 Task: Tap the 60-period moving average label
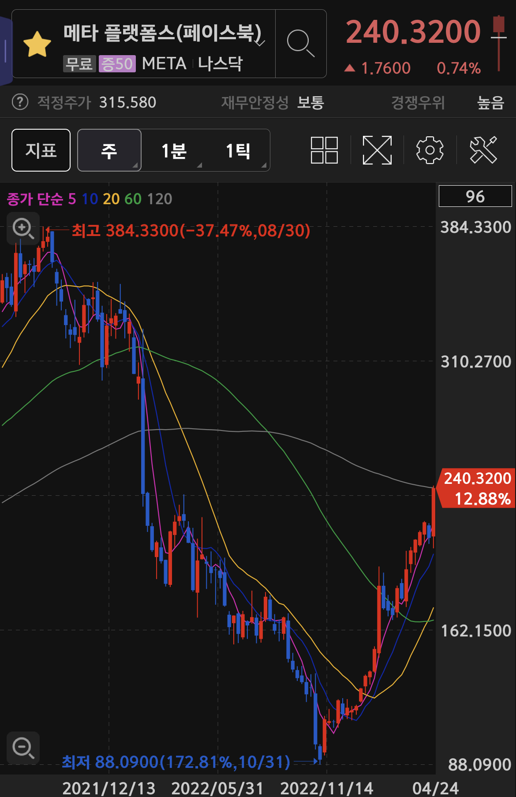coord(133,199)
